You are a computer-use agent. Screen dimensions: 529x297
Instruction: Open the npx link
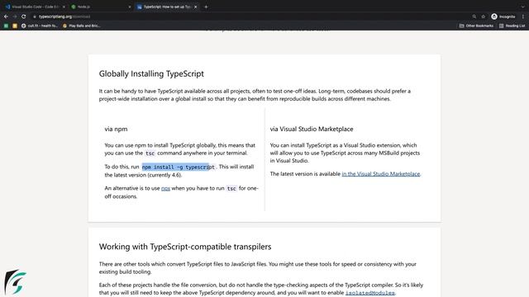165,188
